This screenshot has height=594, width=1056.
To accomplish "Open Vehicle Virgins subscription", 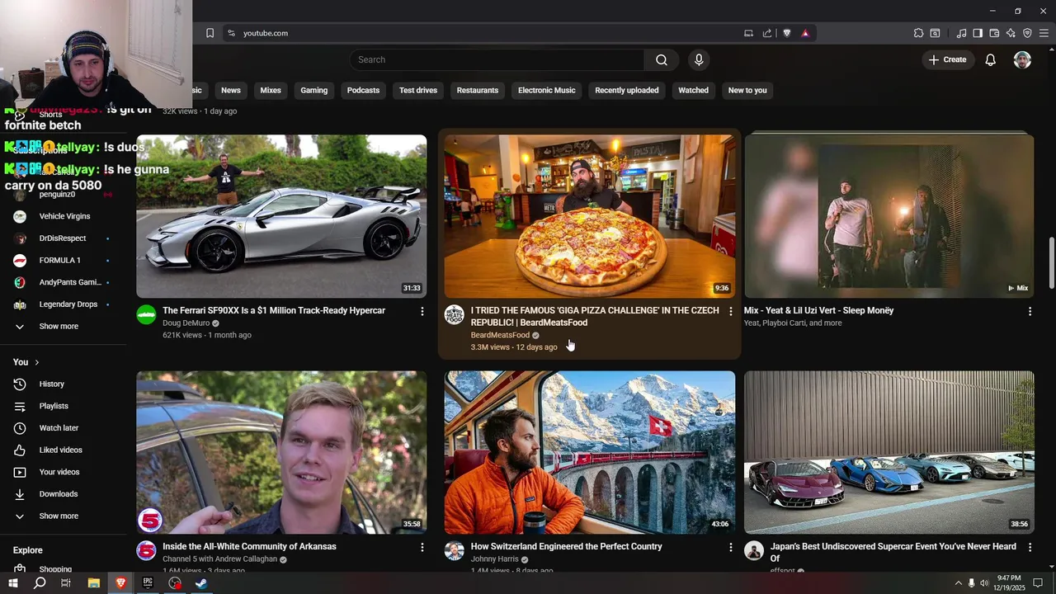I will point(64,216).
